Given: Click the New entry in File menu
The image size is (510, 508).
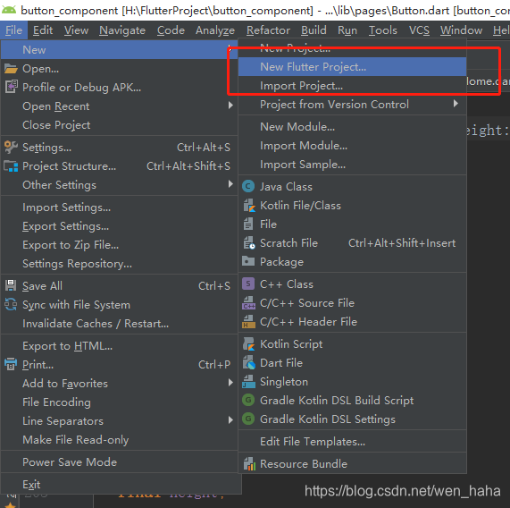Looking at the screenshot, I should (x=120, y=50).
